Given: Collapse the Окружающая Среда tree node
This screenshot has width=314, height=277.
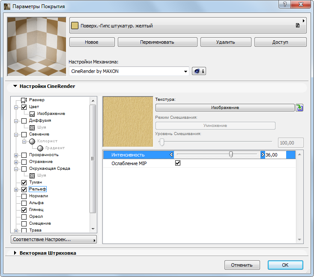Looking at the screenshot, I should point(16,169).
